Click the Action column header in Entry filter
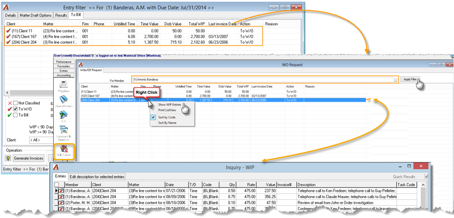This screenshot has width=454, height=218. (x=251, y=24)
